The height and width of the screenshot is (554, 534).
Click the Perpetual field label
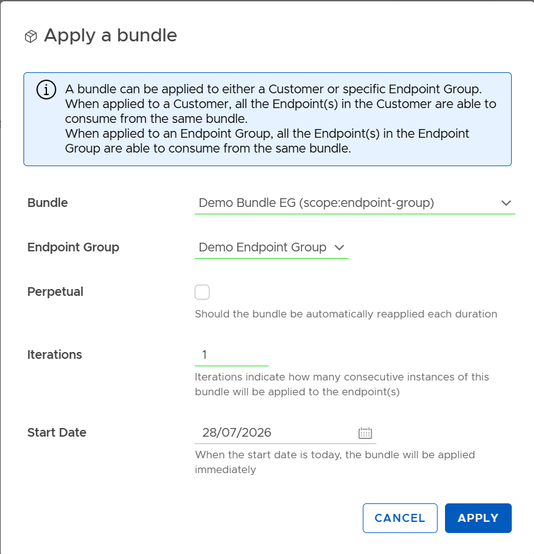point(55,292)
